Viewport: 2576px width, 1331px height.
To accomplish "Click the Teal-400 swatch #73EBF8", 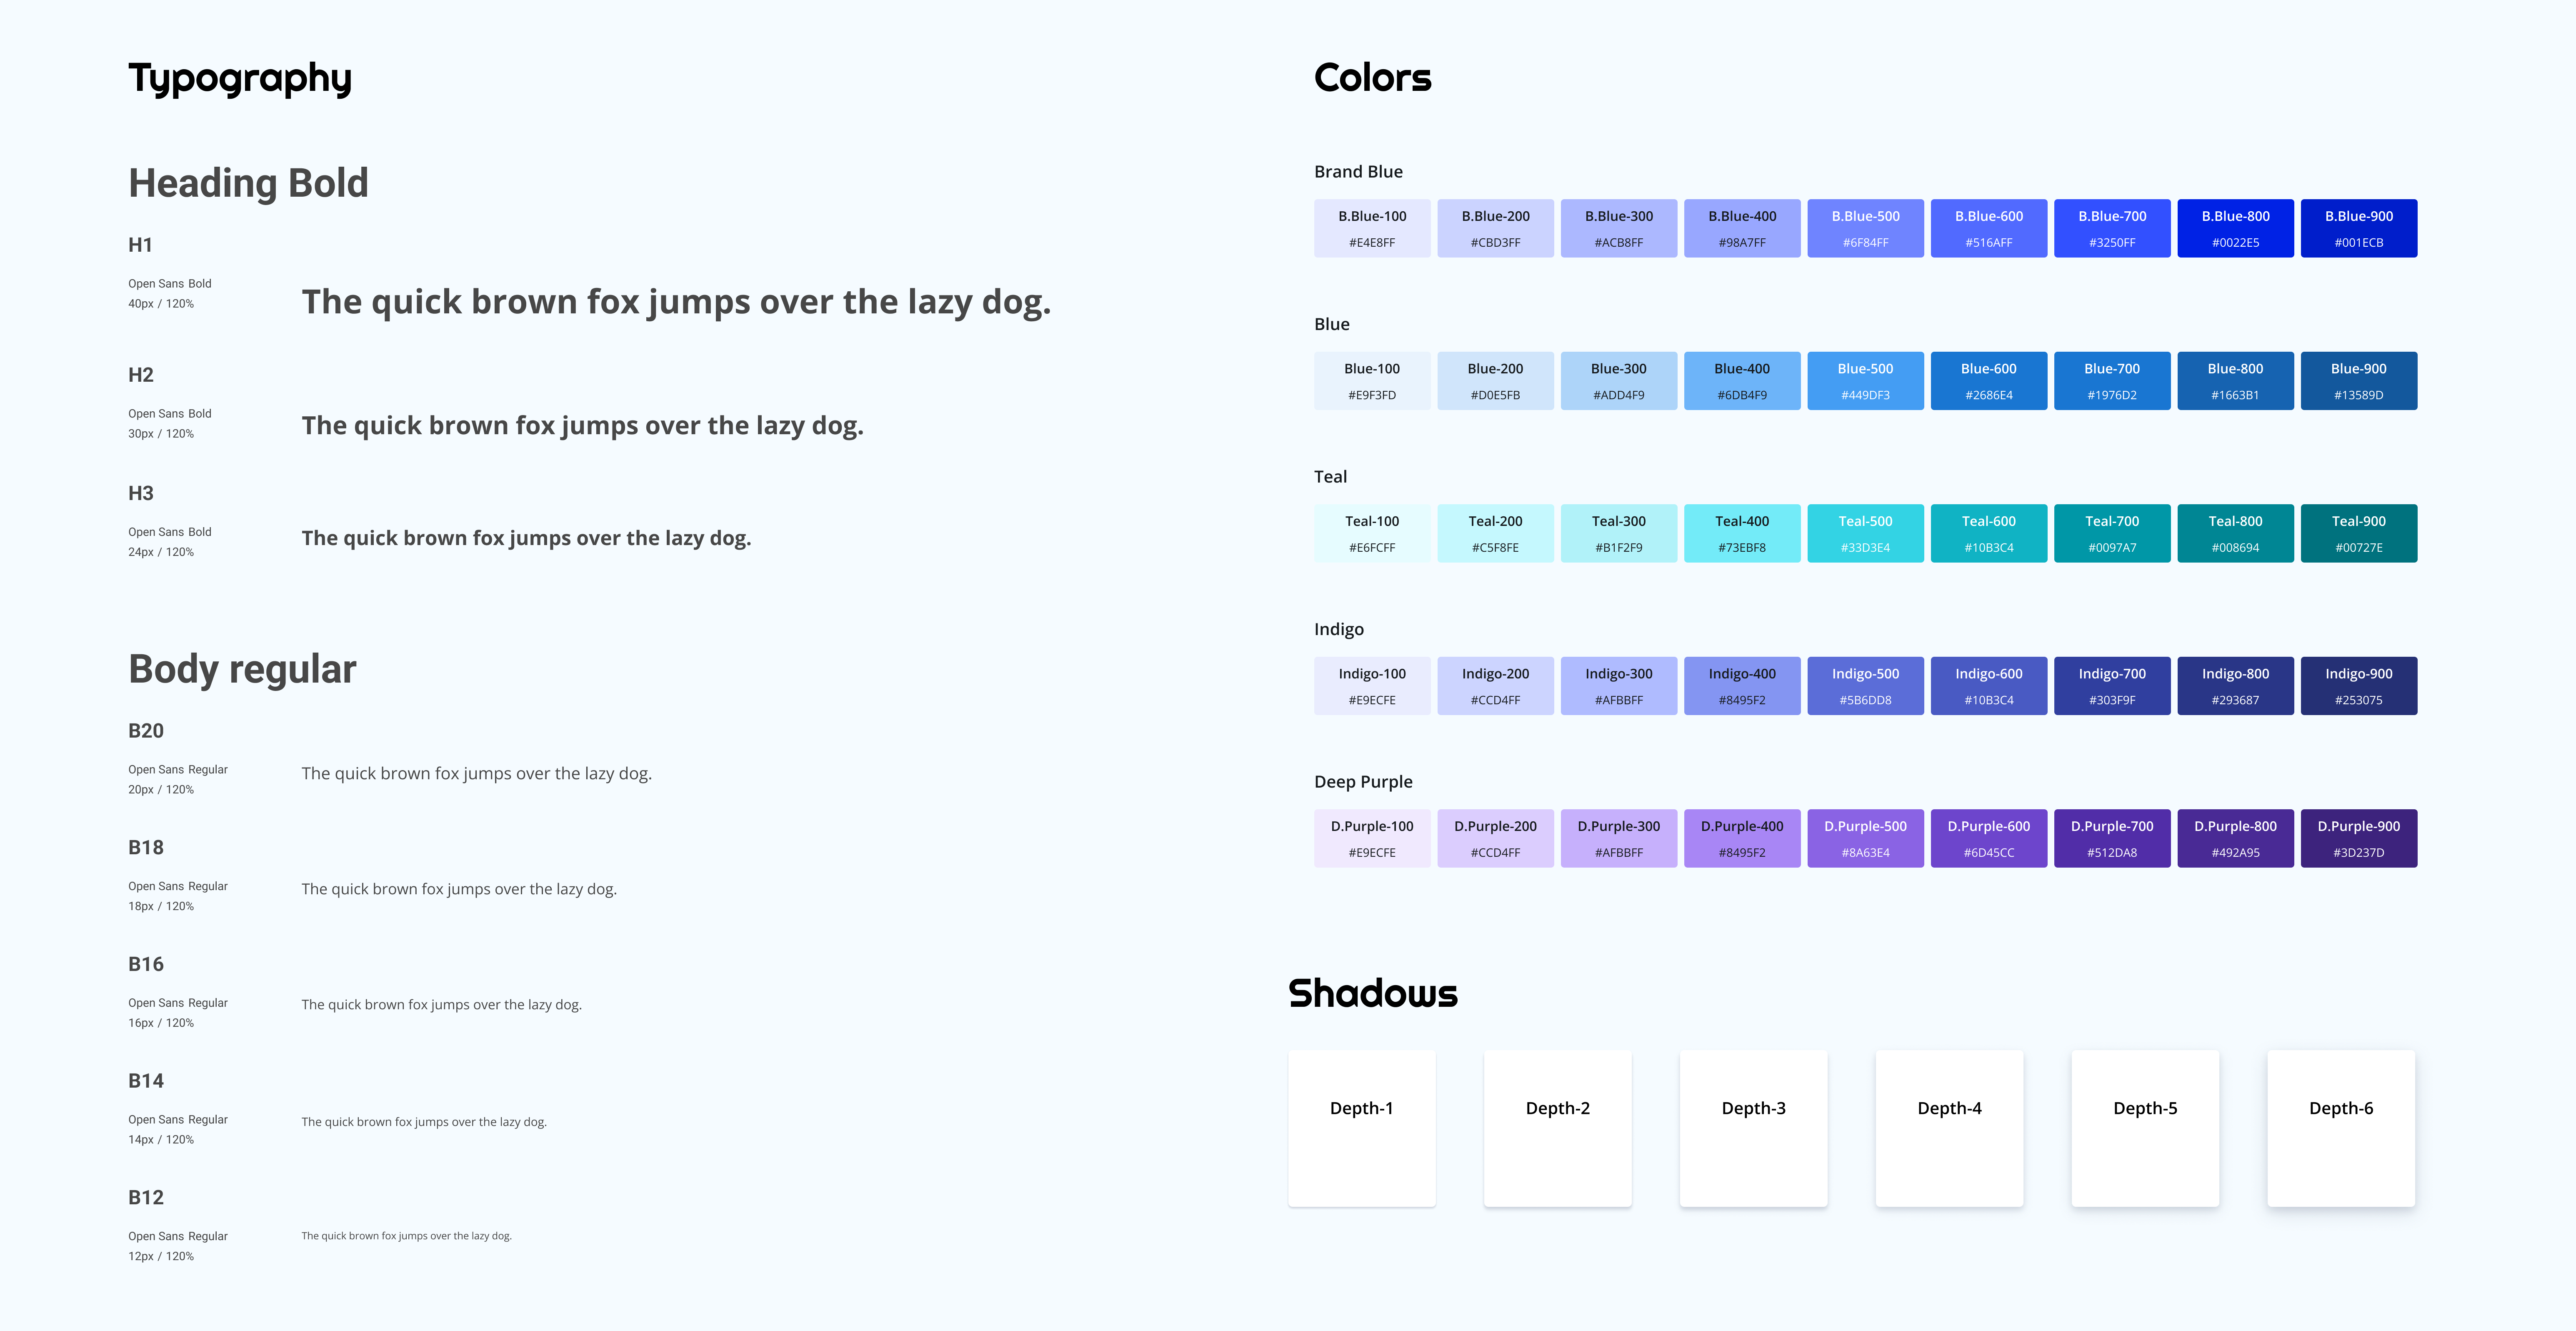I will (1742, 533).
